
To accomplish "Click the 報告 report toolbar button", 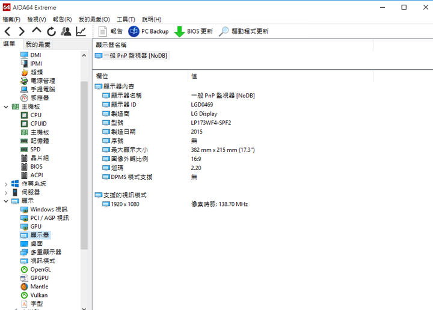I will point(111,31).
